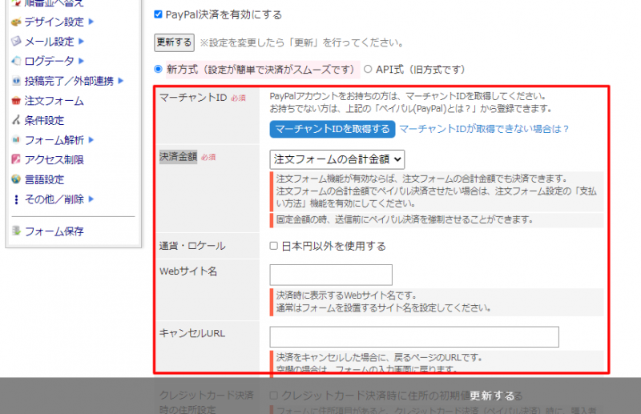Click the 更新する button near the top
This screenshot has width=641, height=414.
tap(174, 42)
